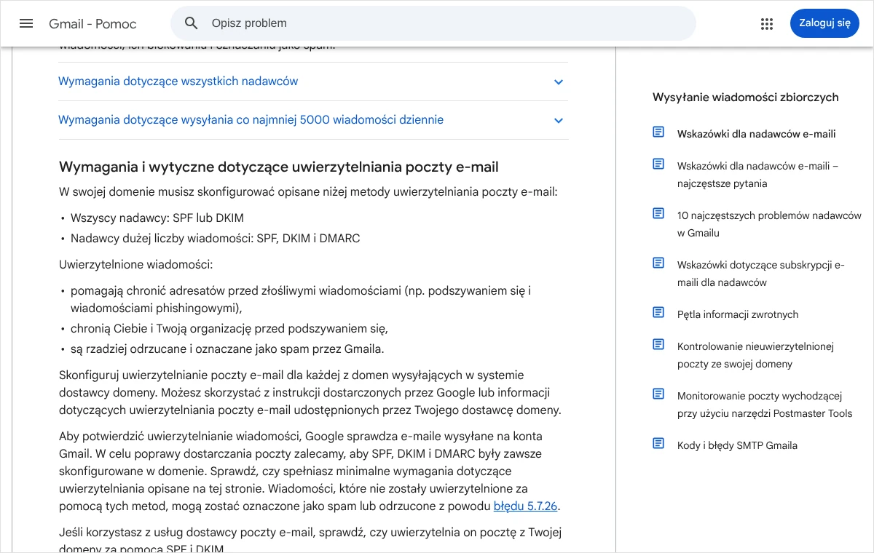Image resolution: width=874 pixels, height=553 pixels.
Task: Click bullet są rzadziej odrzucane i oznaczane
Action: [x=227, y=349]
